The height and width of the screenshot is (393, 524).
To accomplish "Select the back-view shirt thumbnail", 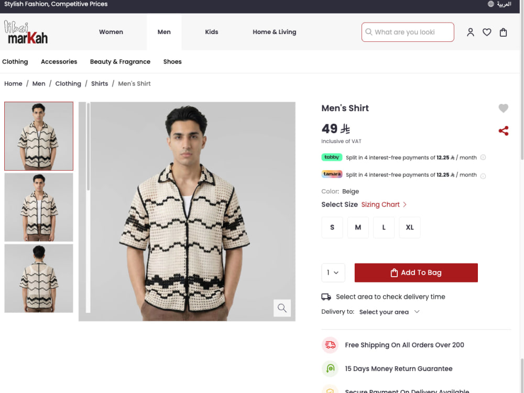I will 39,278.
